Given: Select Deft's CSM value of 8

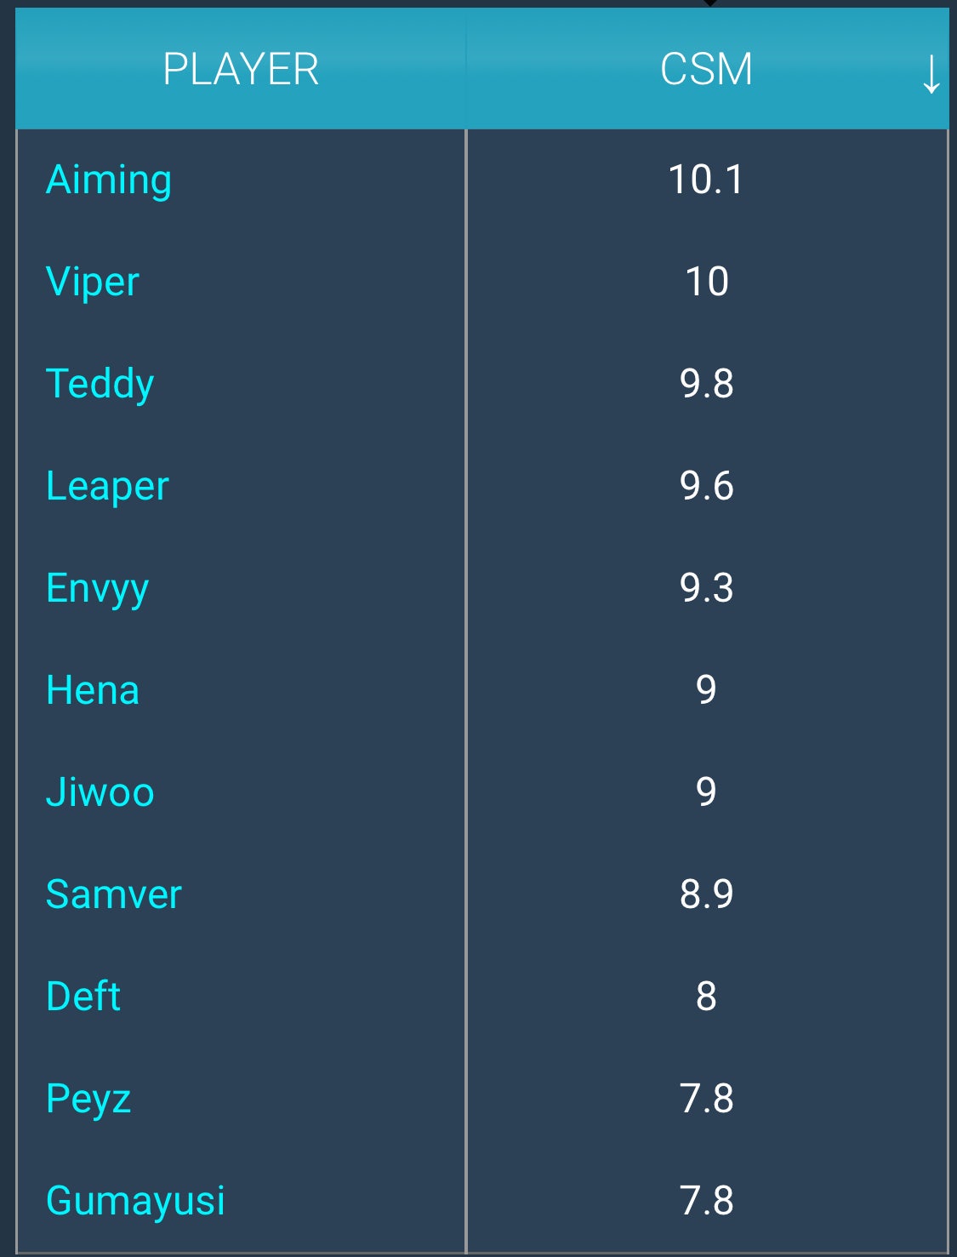Looking at the screenshot, I should pyautogui.click(x=707, y=997).
